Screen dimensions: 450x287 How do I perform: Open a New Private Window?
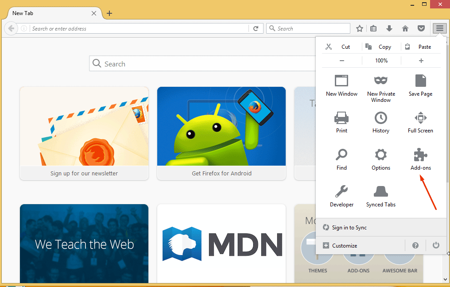(381, 89)
